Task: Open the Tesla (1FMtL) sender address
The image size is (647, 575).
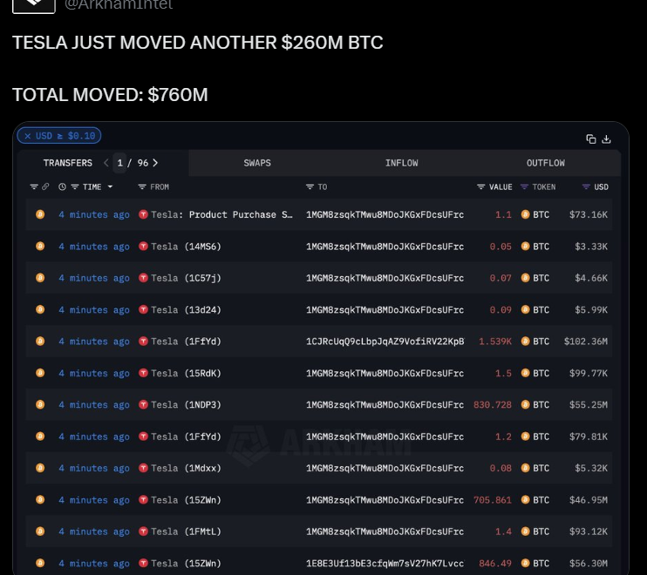Action: point(186,531)
